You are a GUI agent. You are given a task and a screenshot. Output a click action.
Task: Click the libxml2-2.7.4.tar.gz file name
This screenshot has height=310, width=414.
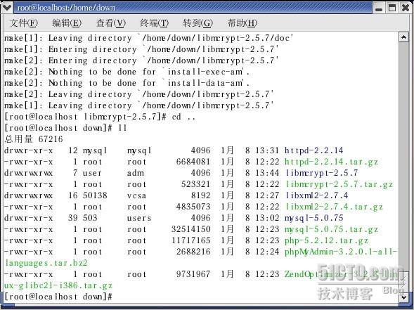[x=335, y=207]
